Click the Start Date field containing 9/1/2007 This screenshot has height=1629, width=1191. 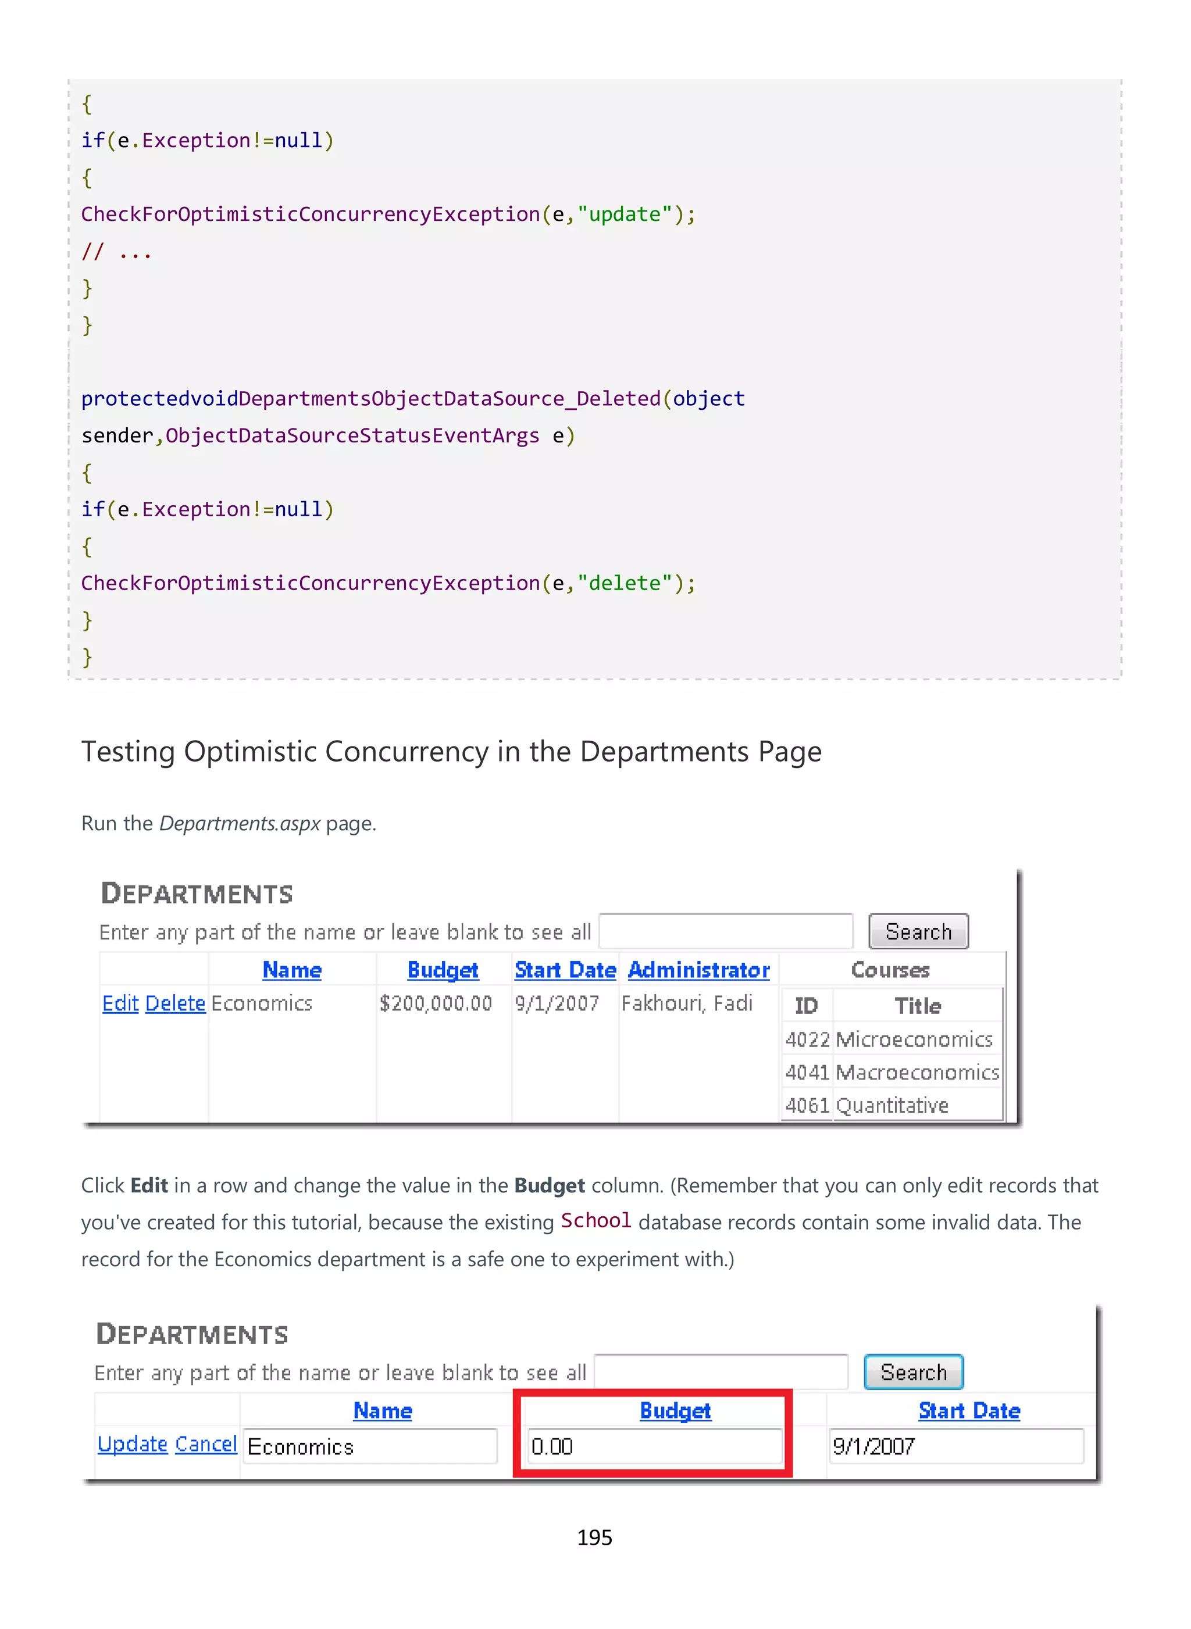[x=956, y=1446]
